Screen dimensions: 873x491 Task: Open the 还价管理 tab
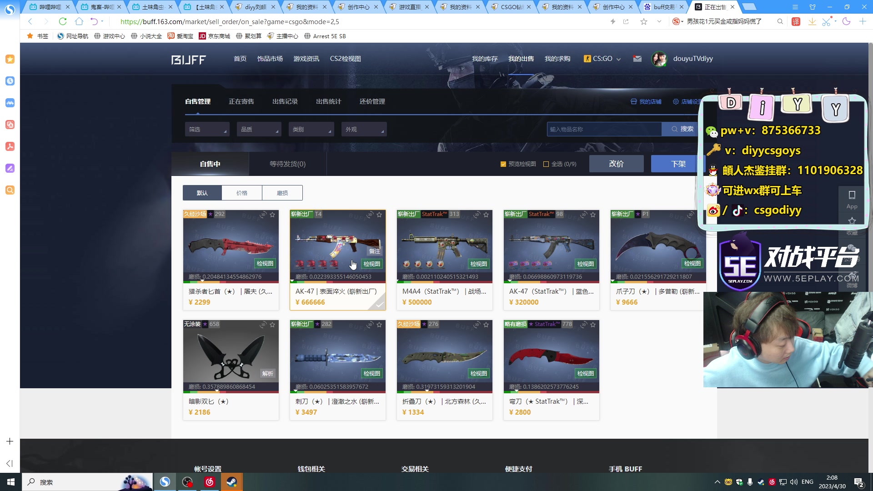tap(372, 101)
